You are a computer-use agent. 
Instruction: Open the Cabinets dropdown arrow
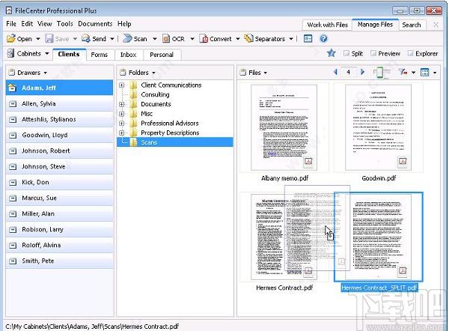tap(47, 54)
